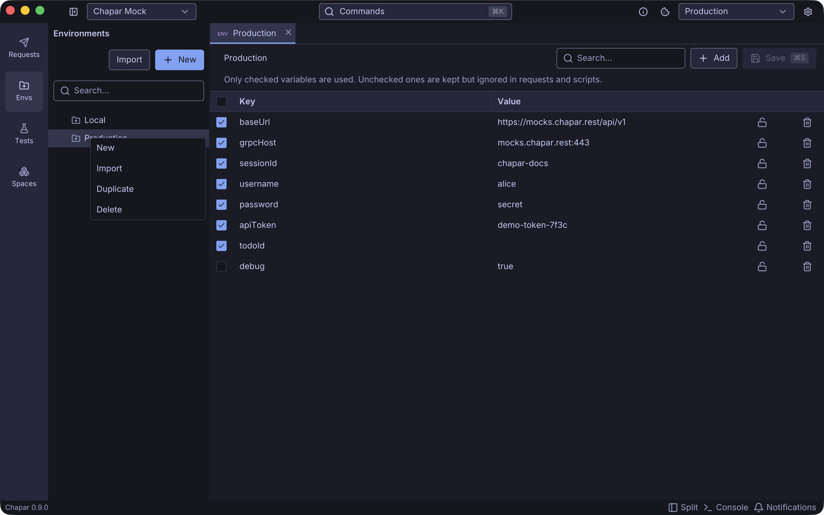Image resolution: width=824 pixels, height=515 pixels.
Task: Click the Save button
Action: (779, 58)
